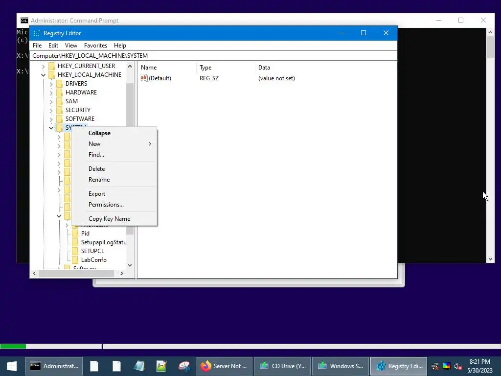The width and height of the screenshot is (501, 376).
Task: Select the HKEY_LOCAL_MACHINE key
Action: click(90, 75)
